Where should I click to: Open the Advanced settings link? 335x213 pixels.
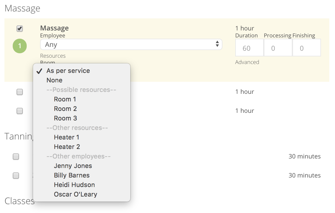pyautogui.click(x=247, y=62)
